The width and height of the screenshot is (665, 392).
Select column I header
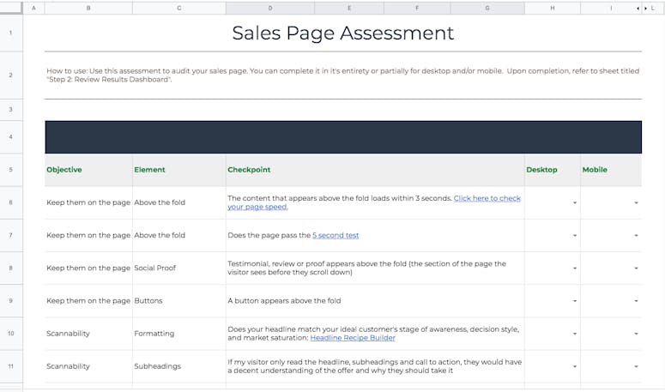coord(611,8)
